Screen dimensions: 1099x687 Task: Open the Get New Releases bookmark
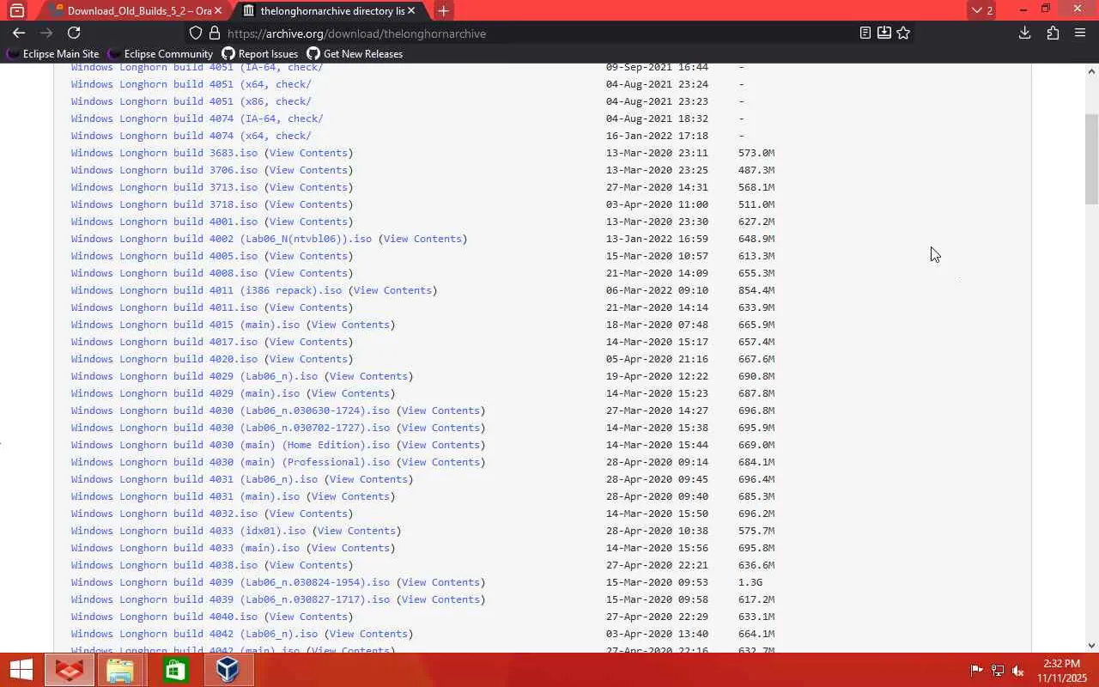pyautogui.click(x=355, y=53)
